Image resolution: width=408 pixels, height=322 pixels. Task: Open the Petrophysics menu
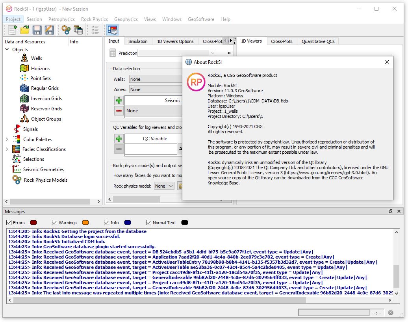(61, 19)
